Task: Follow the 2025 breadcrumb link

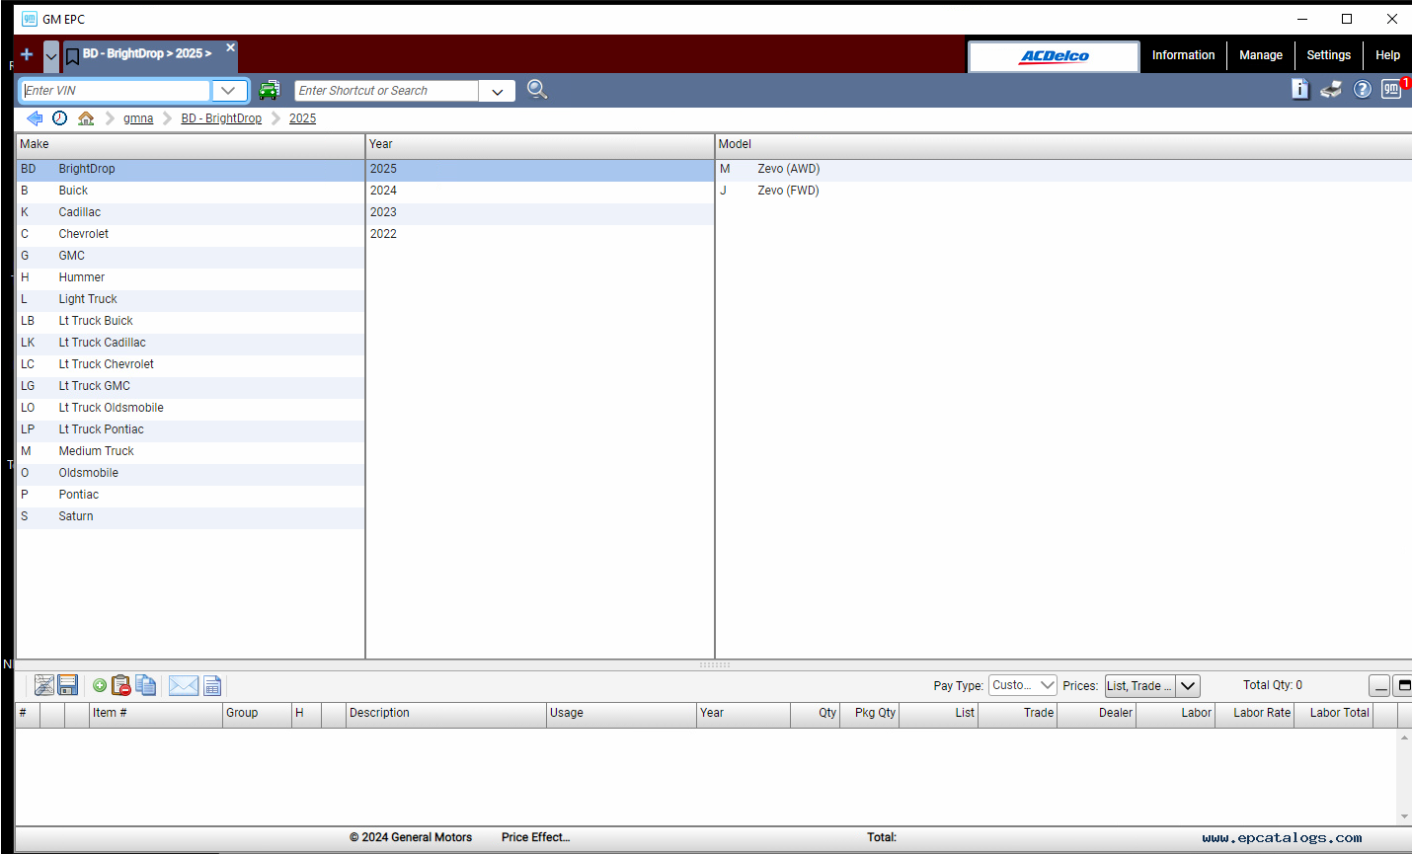Action: [302, 118]
